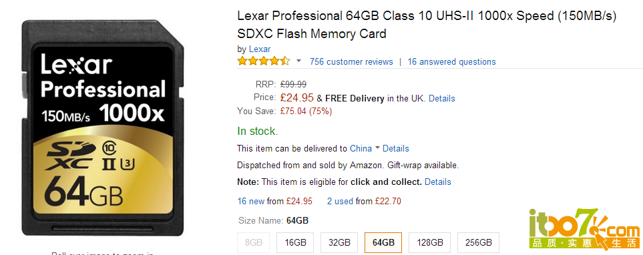Image resolution: width=643 pixels, height=255 pixels.
Task: View the 2 used offers link
Action: point(340,202)
